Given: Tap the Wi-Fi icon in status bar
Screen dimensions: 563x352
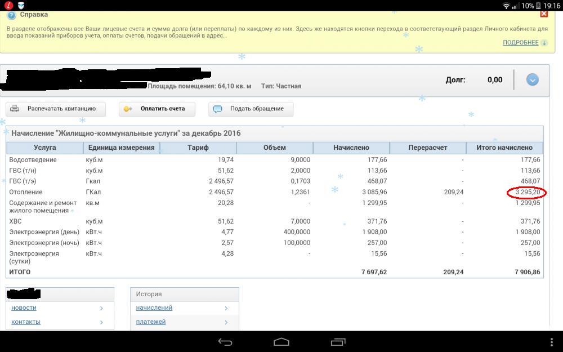Looking at the screenshot, I should coord(506,6).
